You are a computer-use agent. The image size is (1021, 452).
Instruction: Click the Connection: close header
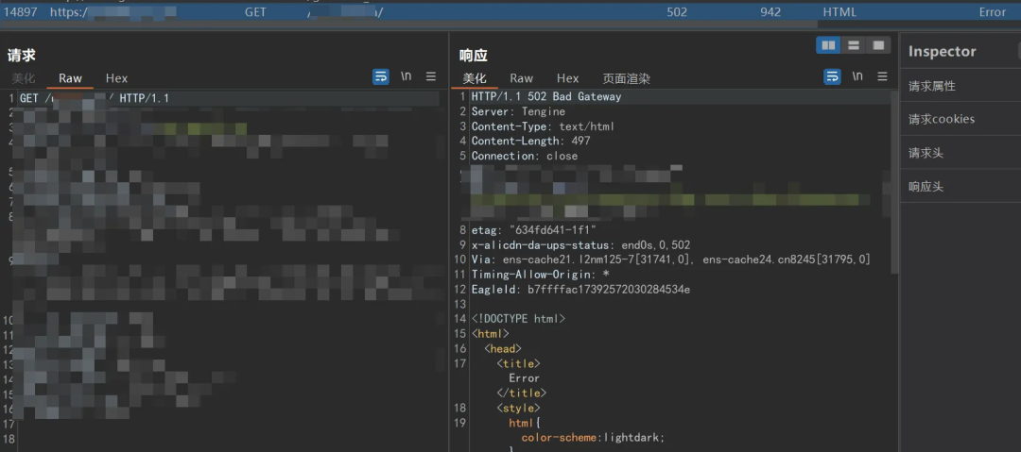point(524,156)
